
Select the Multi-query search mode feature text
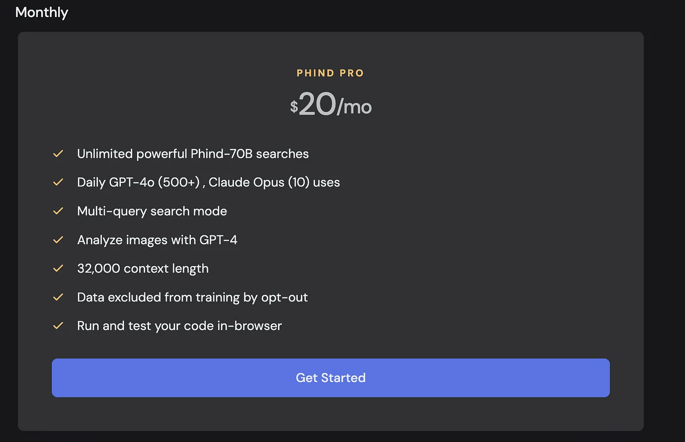coord(152,211)
